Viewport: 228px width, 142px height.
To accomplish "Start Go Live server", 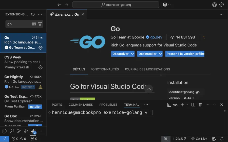I will click(199, 139).
